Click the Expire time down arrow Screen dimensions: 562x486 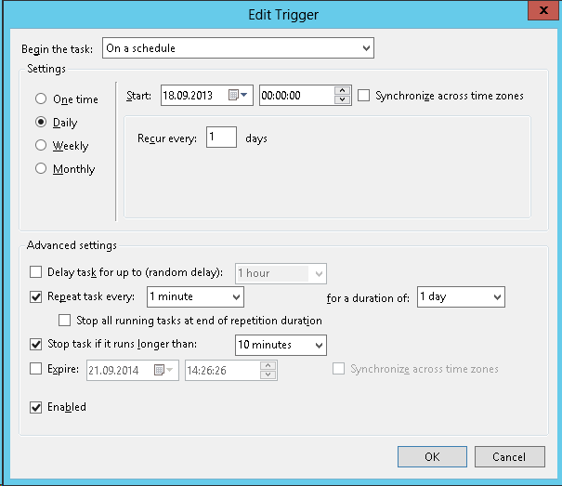click(x=268, y=374)
